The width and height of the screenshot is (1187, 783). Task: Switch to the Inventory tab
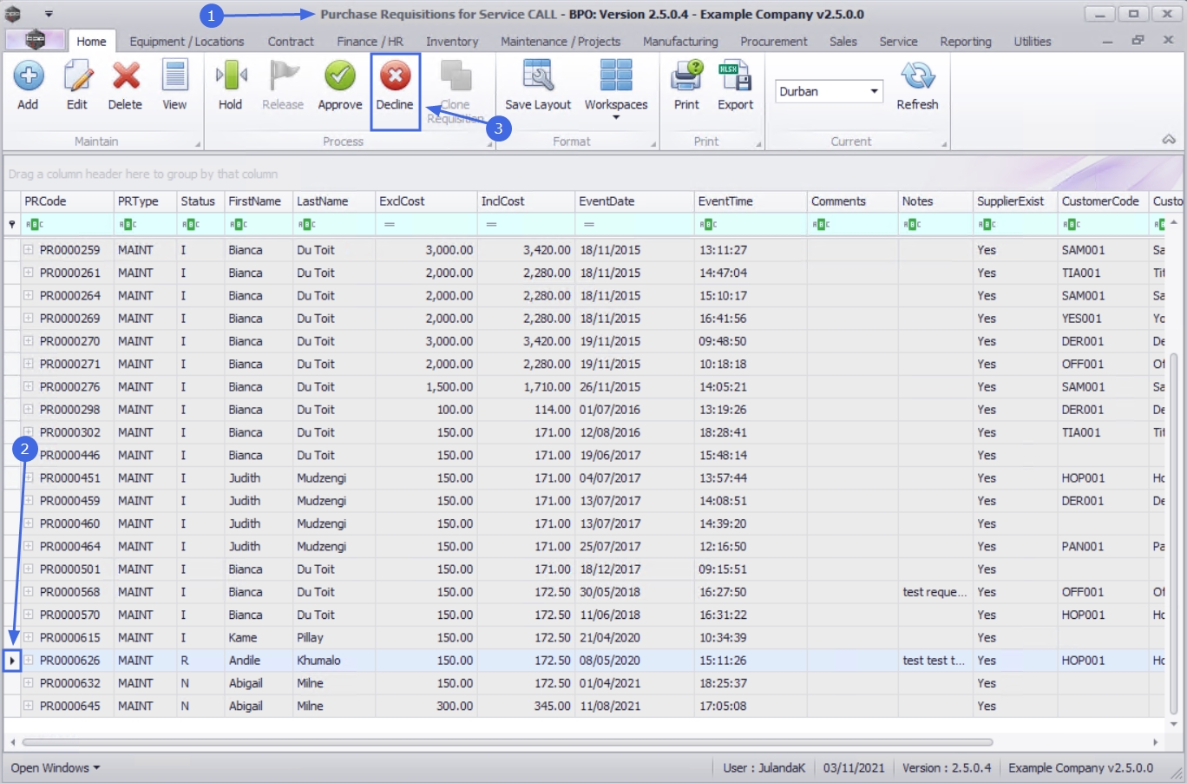tap(451, 42)
